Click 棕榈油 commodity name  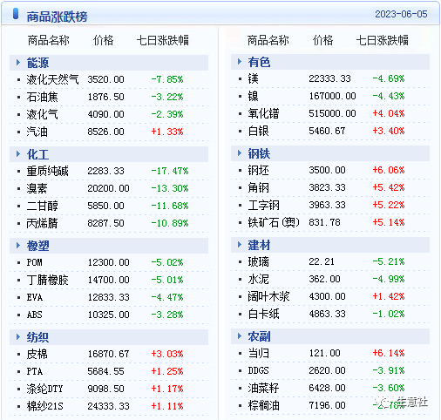pos(263,405)
